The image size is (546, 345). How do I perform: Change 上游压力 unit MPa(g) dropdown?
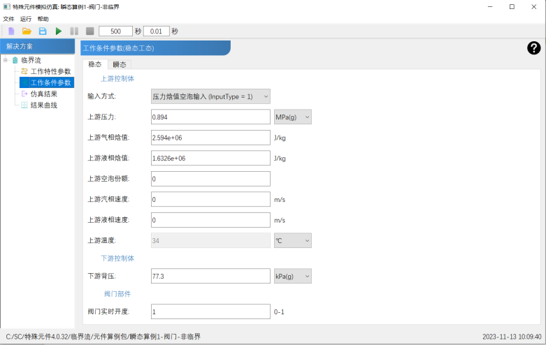click(292, 117)
